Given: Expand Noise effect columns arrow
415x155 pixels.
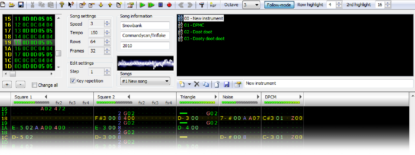Looking at the screenshot, I should coord(258,97).
